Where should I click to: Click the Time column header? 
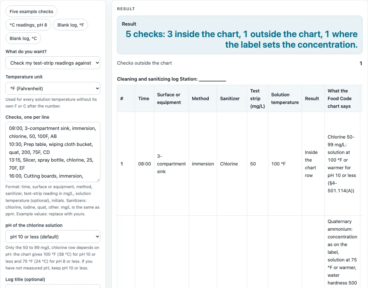pos(144,99)
